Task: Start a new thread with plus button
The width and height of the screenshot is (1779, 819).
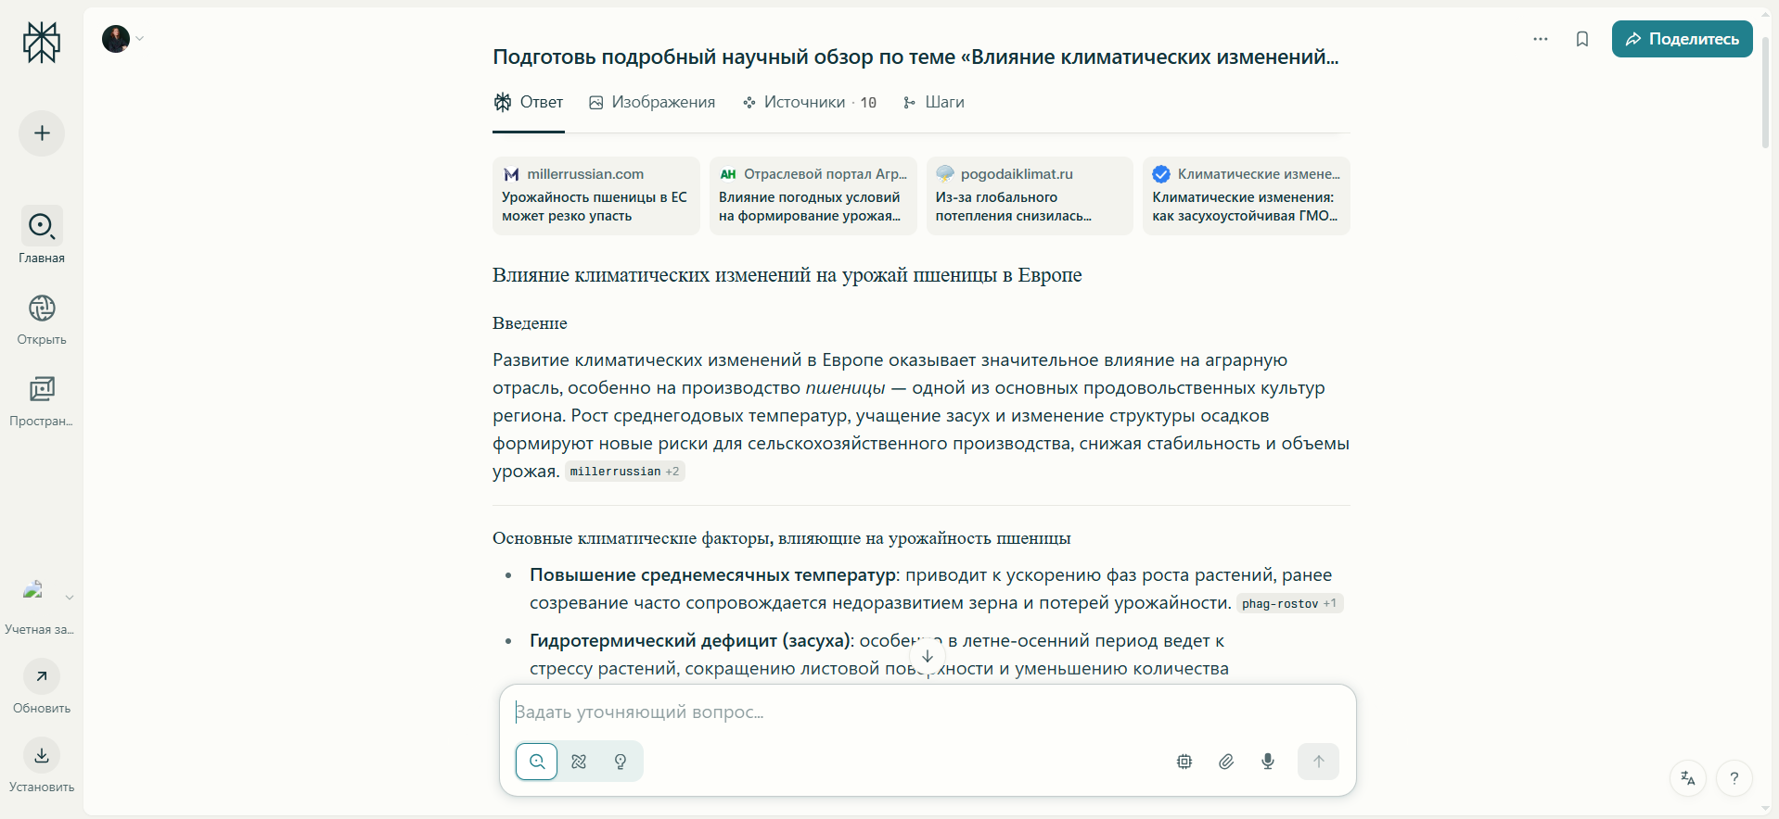Action: pyautogui.click(x=42, y=133)
